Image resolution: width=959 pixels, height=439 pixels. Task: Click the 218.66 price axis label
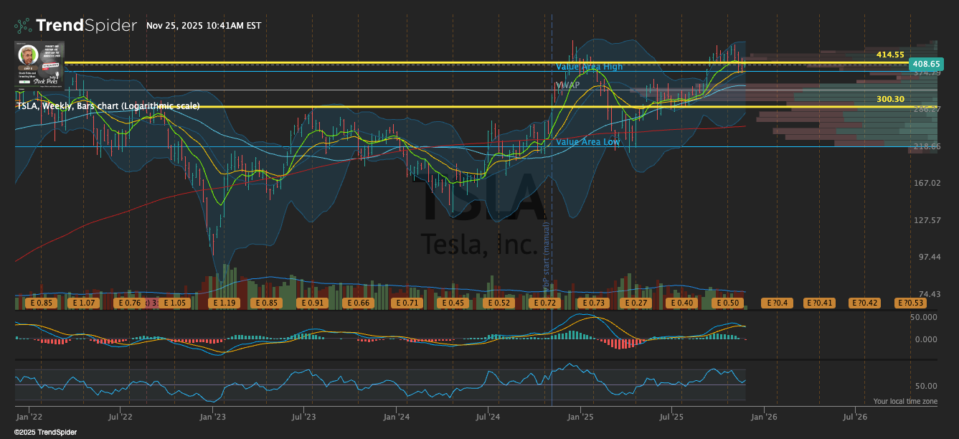(x=926, y=146)
